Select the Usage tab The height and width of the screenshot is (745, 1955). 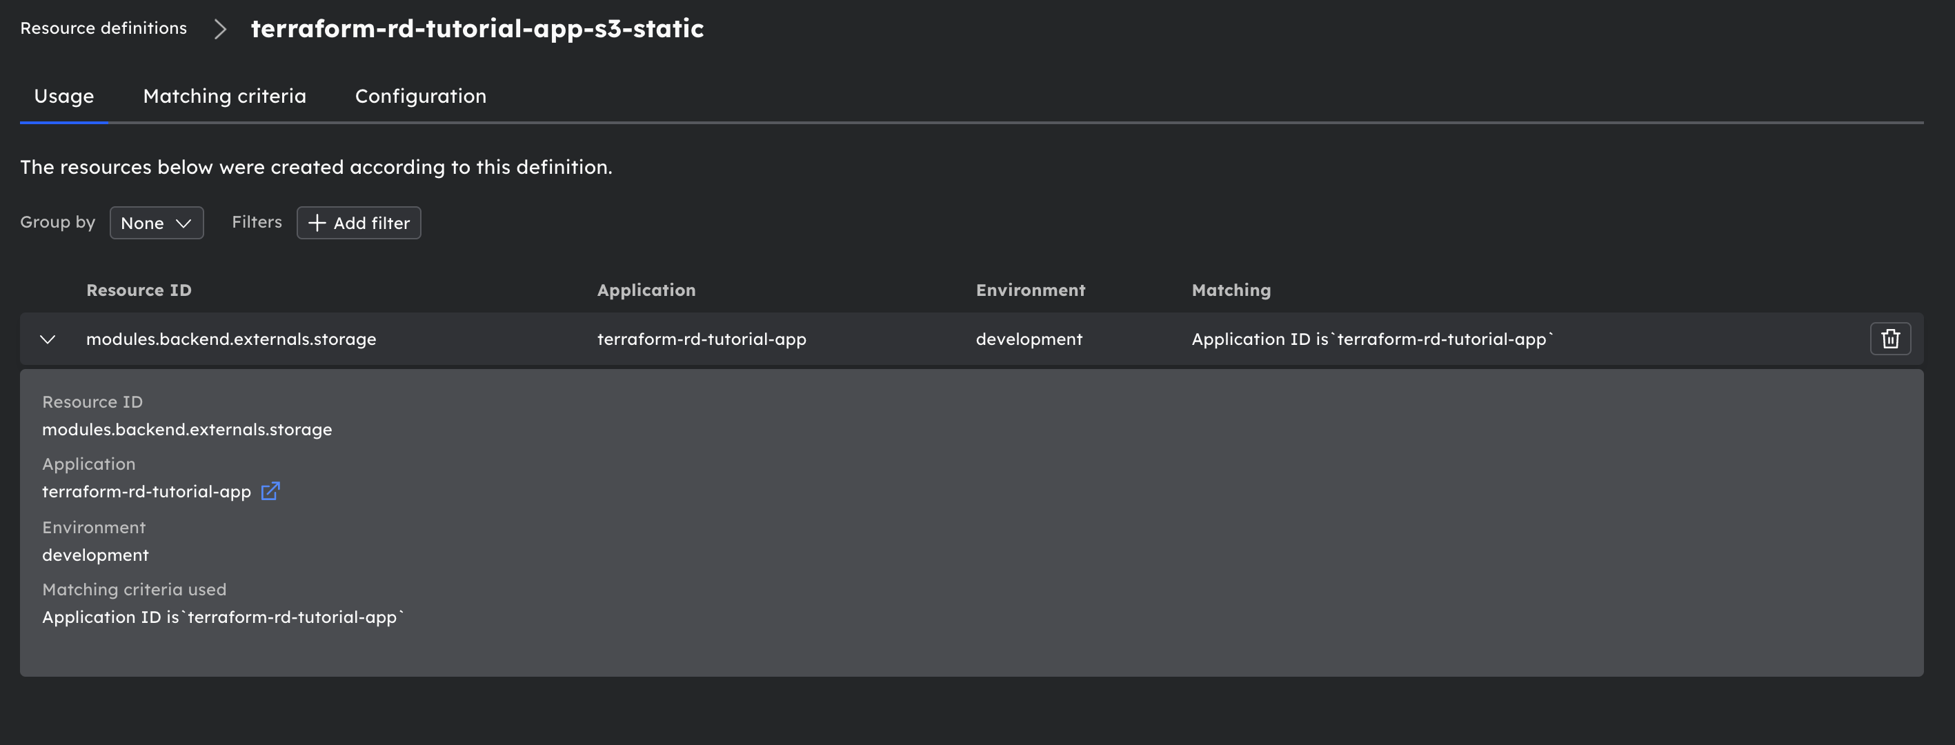(63, 97)
